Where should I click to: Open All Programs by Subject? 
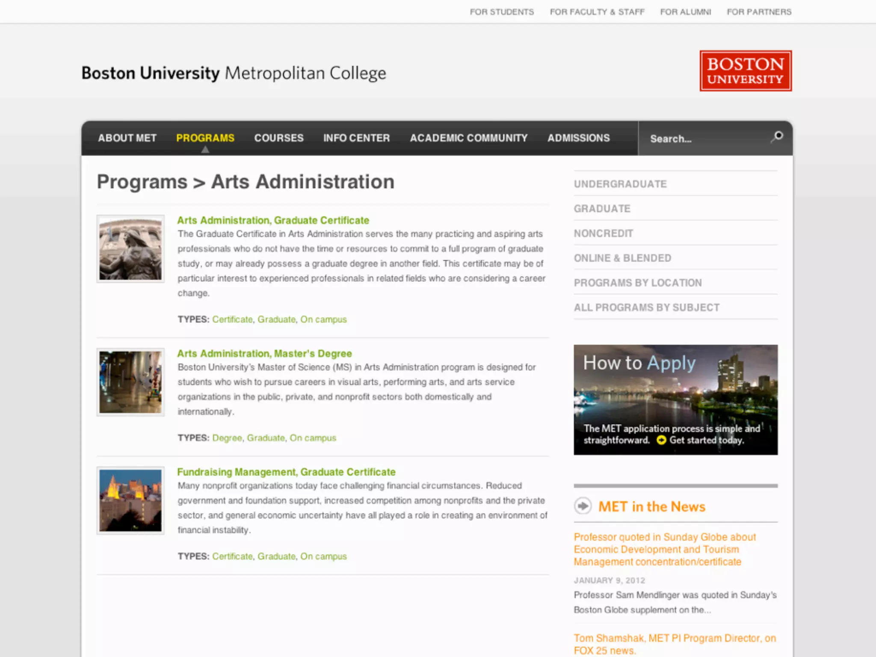pyautogui.click(x=646, y=308)
